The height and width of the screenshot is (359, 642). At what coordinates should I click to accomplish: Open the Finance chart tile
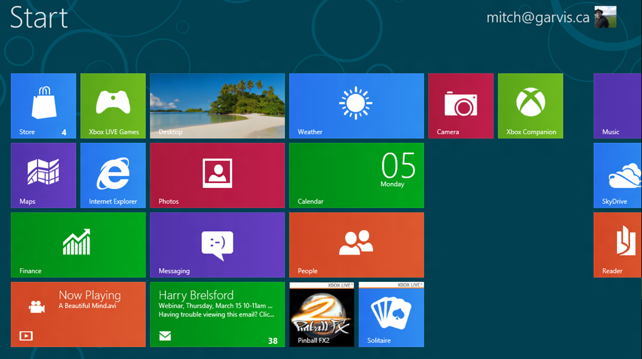click(x=78, y=244)
